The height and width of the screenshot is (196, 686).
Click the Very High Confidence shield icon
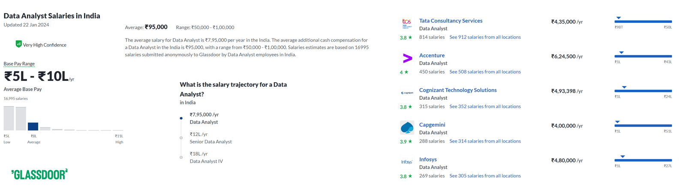18,44
